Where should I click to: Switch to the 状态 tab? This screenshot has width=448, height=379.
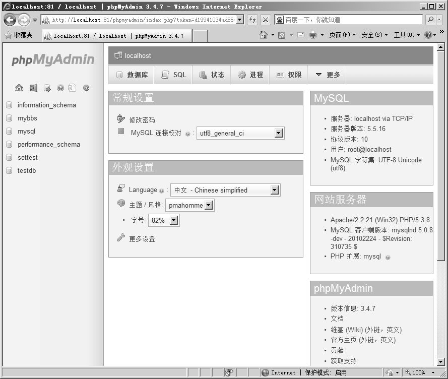[212, 75]
